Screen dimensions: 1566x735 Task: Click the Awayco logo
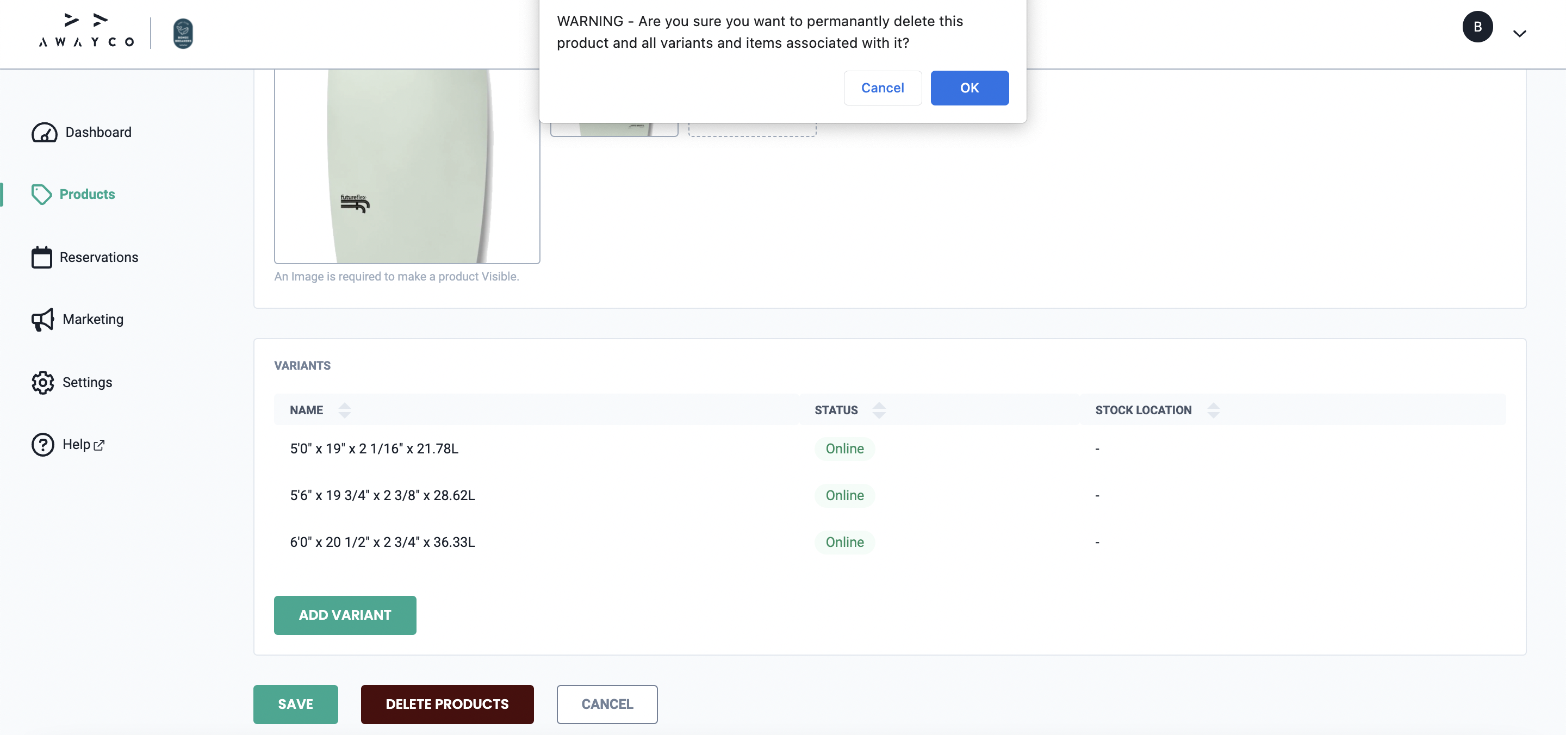tap(86, 31)
